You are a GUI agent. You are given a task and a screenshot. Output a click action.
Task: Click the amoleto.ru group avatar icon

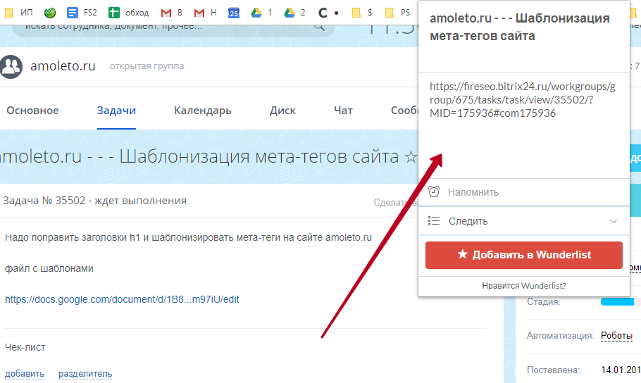tap(11, 66)
